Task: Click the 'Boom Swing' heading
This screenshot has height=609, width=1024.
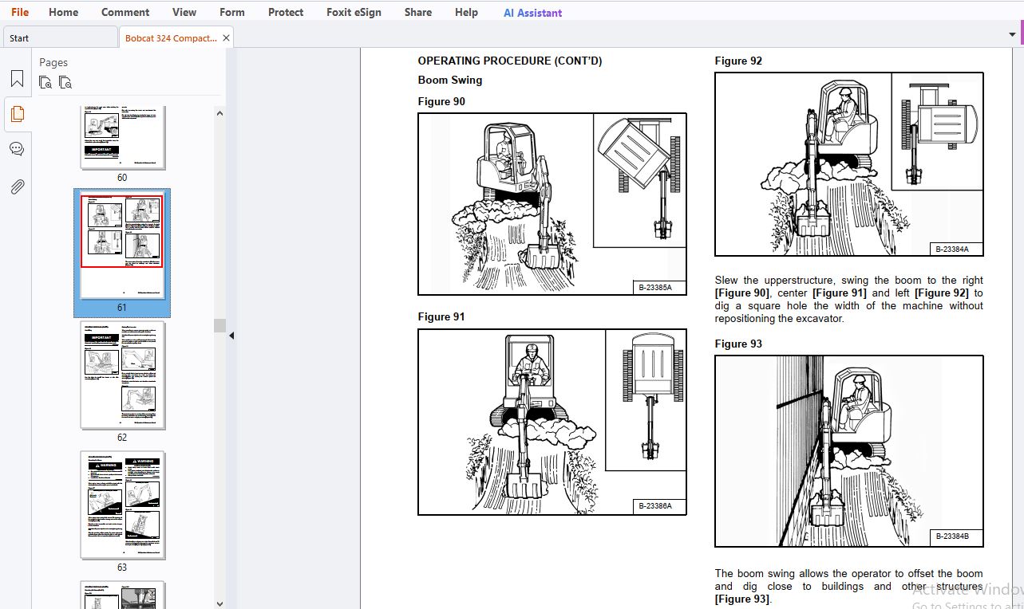Action: 450,80
